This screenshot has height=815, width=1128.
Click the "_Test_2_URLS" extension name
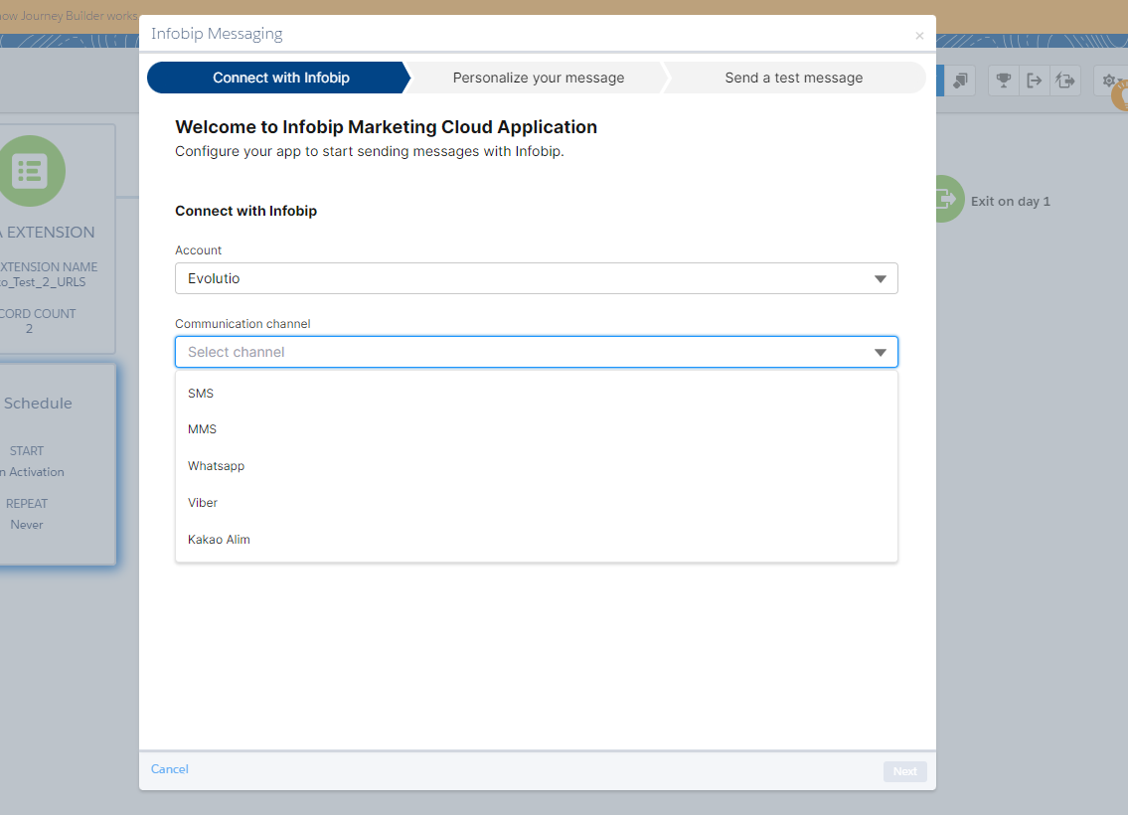tap(47, 282)
